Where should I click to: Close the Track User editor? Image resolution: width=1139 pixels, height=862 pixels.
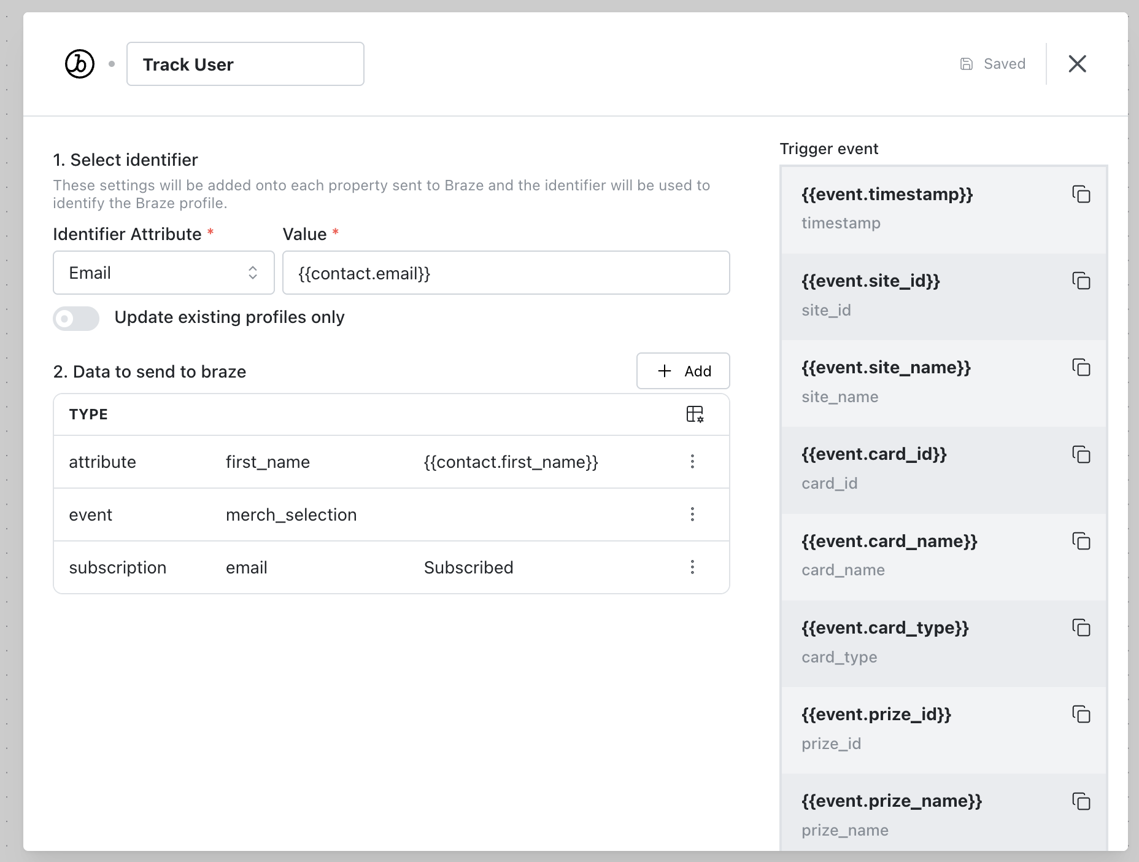point(1078,63)
